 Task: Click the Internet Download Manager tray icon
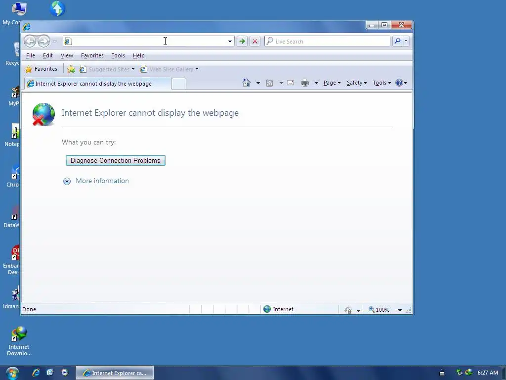click(x=469, y=373)
